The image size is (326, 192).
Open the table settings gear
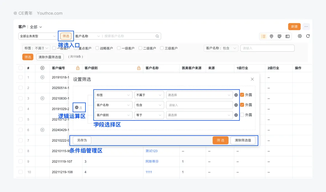tap(299, 36)
